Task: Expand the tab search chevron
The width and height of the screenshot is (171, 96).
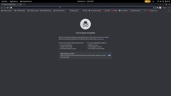Action: coord(160,4)
